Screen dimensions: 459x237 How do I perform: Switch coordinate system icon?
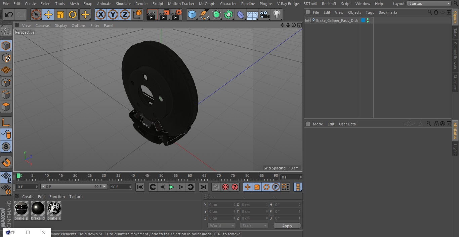point(137,15)
